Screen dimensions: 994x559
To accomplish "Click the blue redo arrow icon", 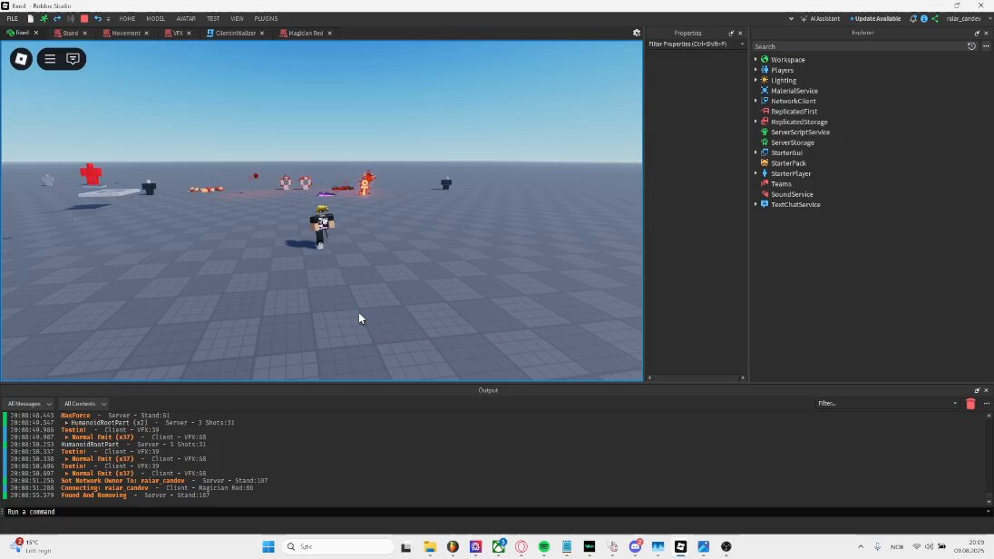I will (57, 18).
